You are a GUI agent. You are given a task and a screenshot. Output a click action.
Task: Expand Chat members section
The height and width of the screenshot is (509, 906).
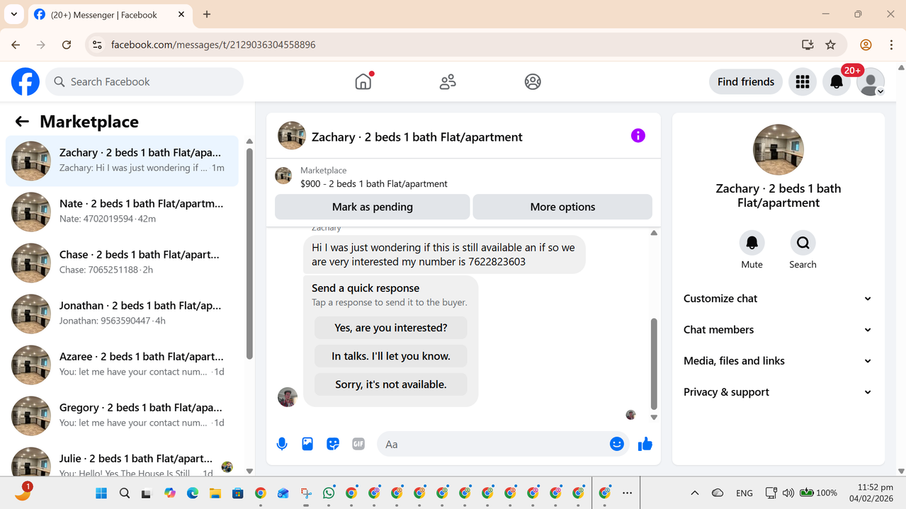coord(778,330)
